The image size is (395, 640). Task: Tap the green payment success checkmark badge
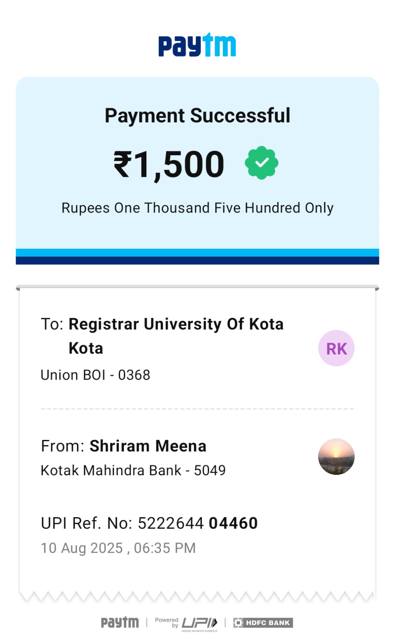[x=261, y=163]
